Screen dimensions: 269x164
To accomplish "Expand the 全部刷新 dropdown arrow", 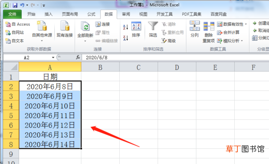I will coord(85,41).
